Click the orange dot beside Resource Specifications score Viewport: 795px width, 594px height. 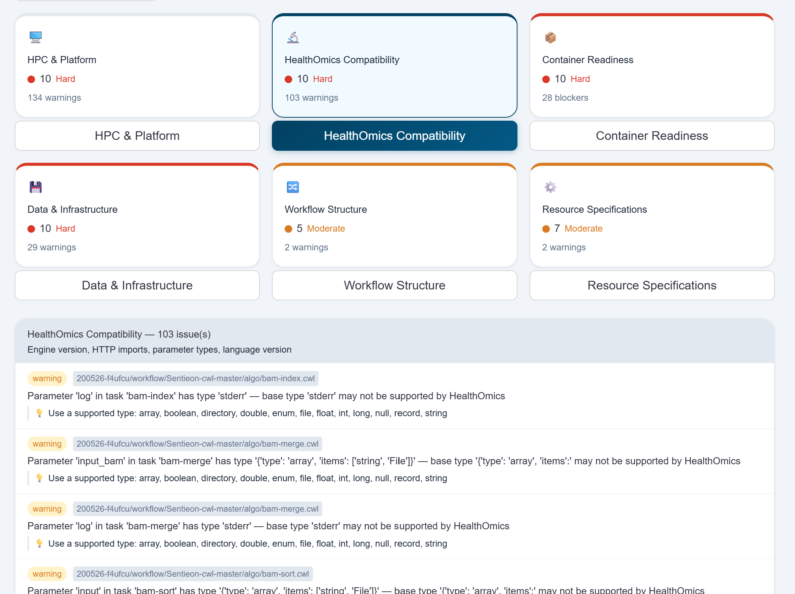click(546, 229)
